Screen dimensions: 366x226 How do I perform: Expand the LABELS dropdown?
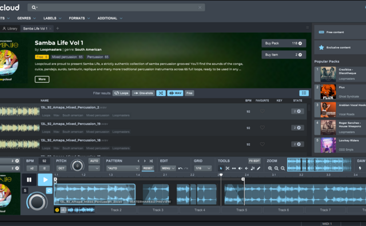click(x=52, y=18)
